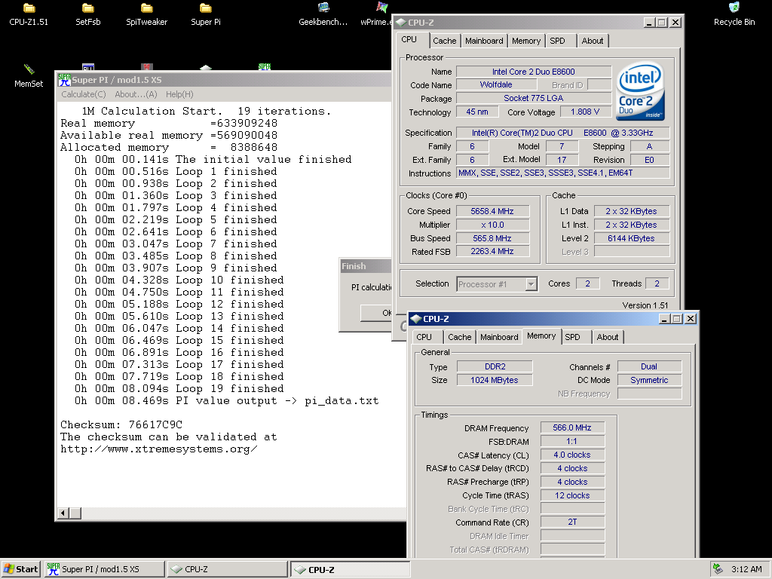Screen dimensions: 772x579
Task: Switch to Mainboard tab in upper CPU-Z
Action: [484, 41]
